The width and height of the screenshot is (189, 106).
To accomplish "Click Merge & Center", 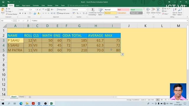I will point(63,13).
